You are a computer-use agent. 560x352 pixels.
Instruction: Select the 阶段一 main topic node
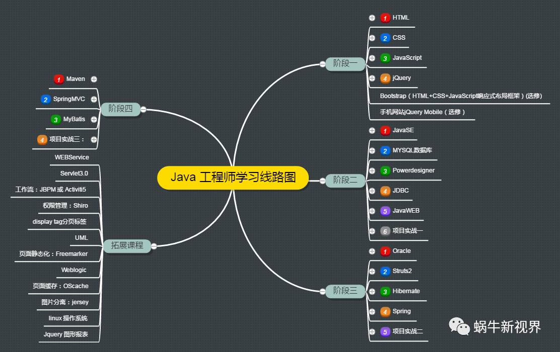[x=345, y=63]
